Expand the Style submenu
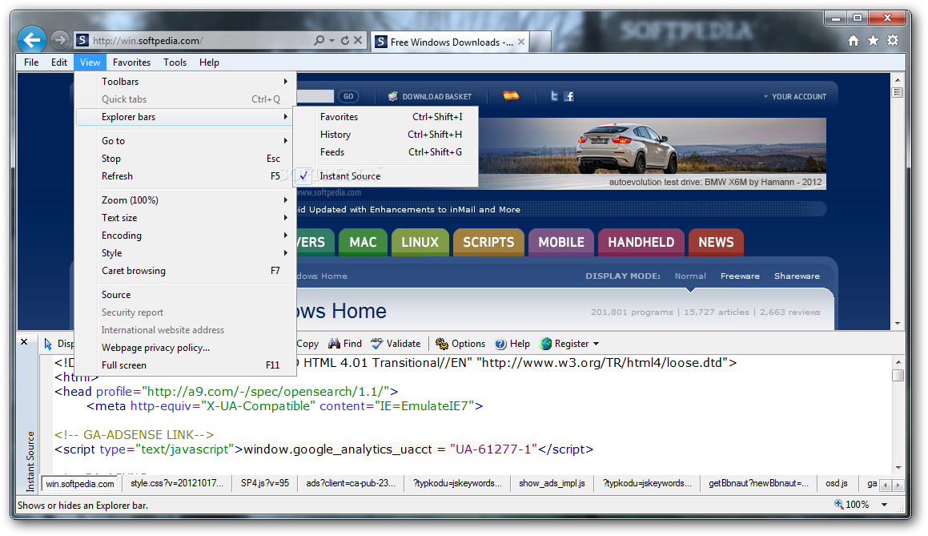This screenshot has width=928, height=536. [x=185, y=253]
